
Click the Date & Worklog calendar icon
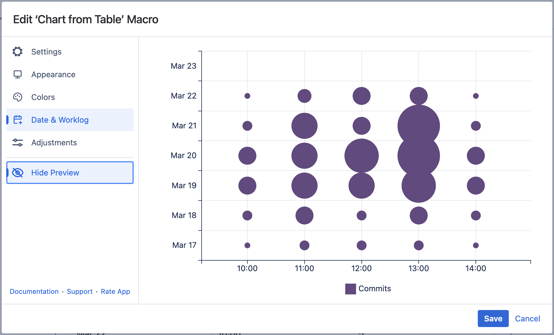pos(18,120)
